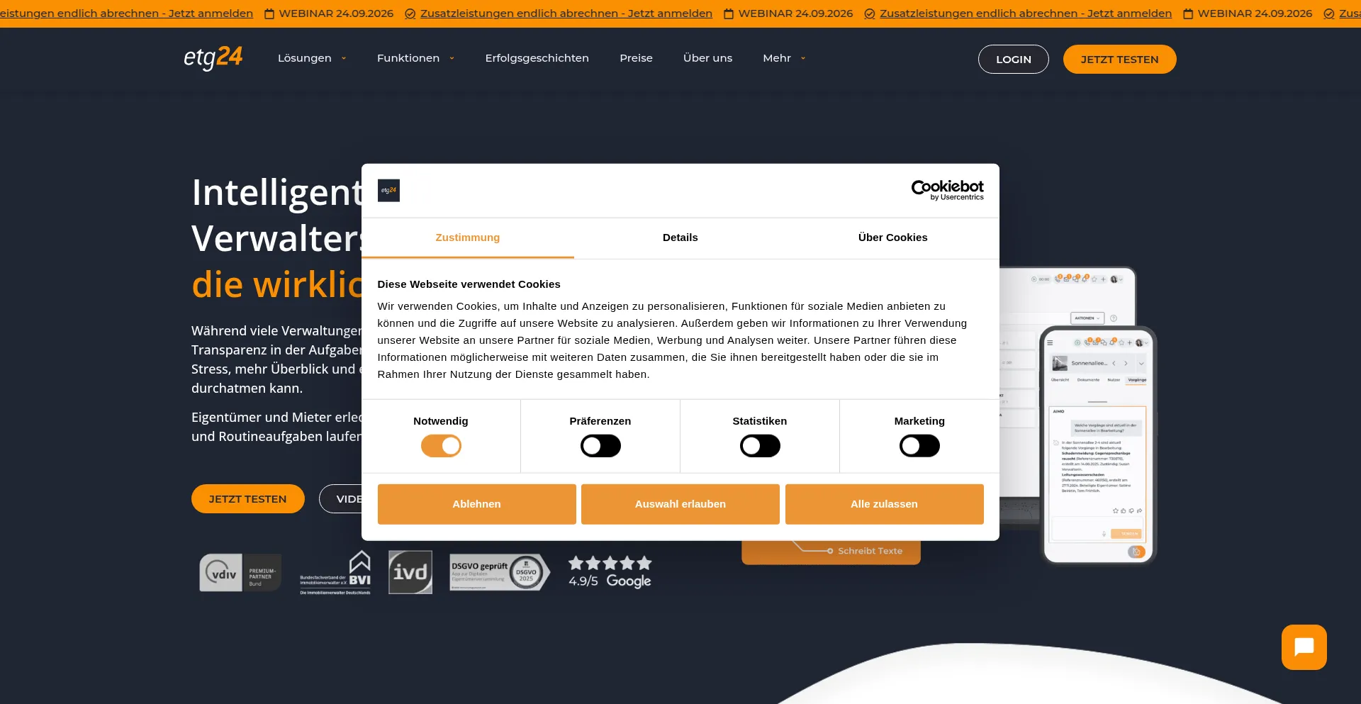The image size is (1361, 704).
Task: Enable the Statistiken cookie switch
Action: tap(760, 446)
